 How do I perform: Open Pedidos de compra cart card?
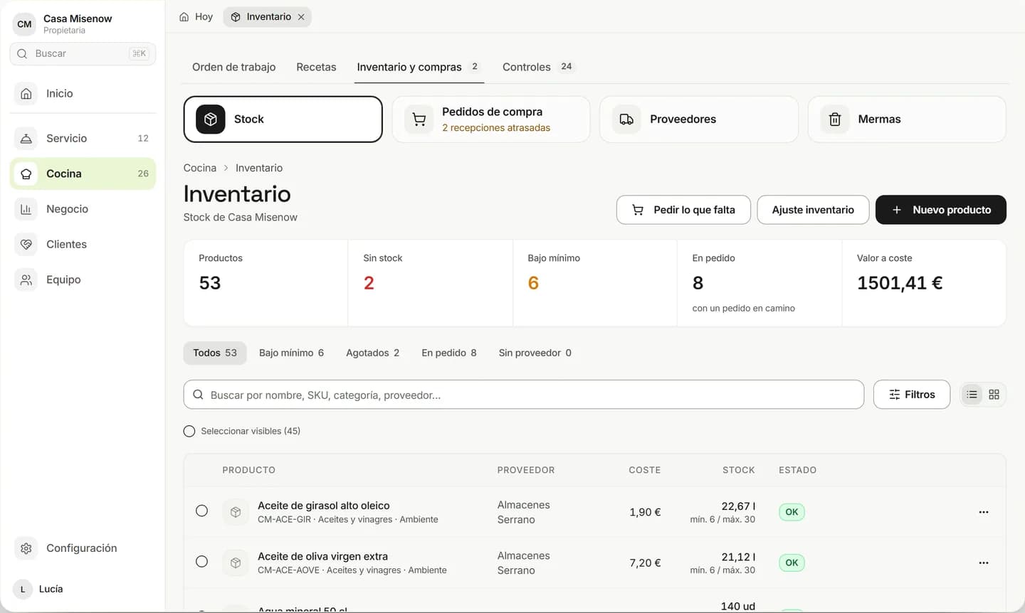(x=490, y=119)
